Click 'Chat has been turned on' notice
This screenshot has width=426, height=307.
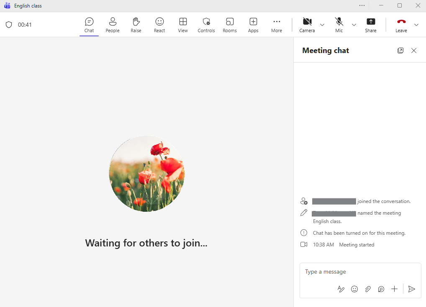tap(359, 233)
